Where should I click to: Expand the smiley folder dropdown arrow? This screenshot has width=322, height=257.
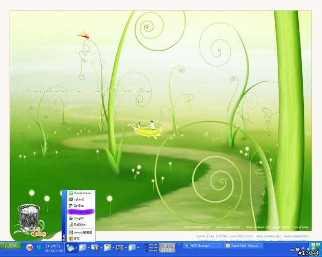click(x=113, y=248)
